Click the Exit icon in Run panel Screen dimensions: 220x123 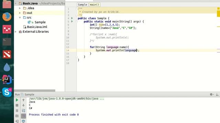click(17, 121)
